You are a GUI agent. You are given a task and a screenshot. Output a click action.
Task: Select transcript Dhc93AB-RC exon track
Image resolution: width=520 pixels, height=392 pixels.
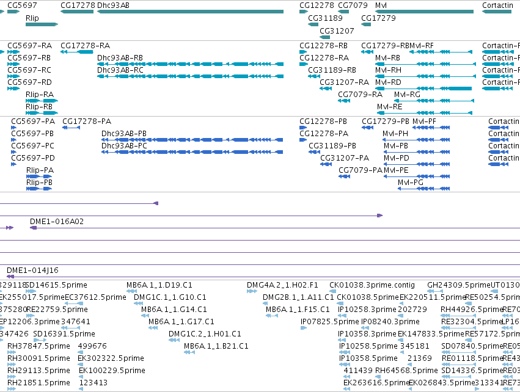(191, 76)
